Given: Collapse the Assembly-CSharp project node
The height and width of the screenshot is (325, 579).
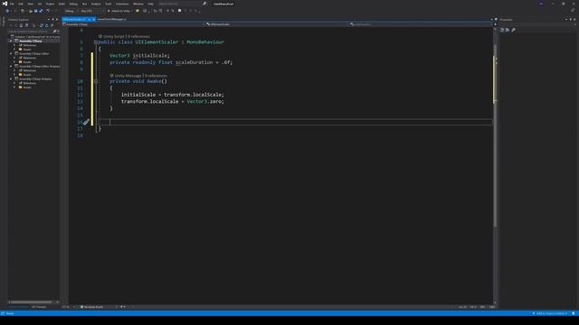Looking at the screenshot, I should click(x=11, y=41).
